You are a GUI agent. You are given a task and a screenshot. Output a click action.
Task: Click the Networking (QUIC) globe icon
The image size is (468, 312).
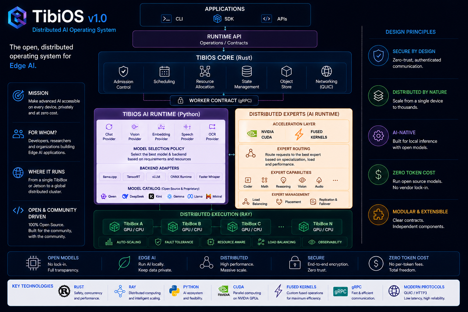327,71
